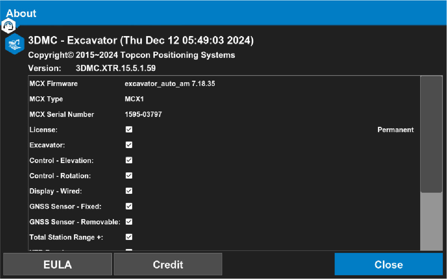Open the EULA
447x279 pixels.
[x=58, y=264]
